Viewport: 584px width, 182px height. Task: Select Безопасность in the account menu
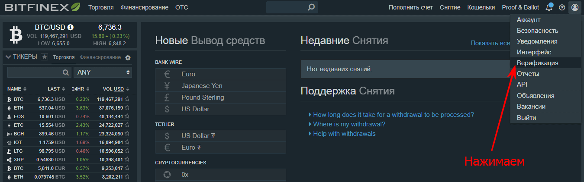pos(545,31)
